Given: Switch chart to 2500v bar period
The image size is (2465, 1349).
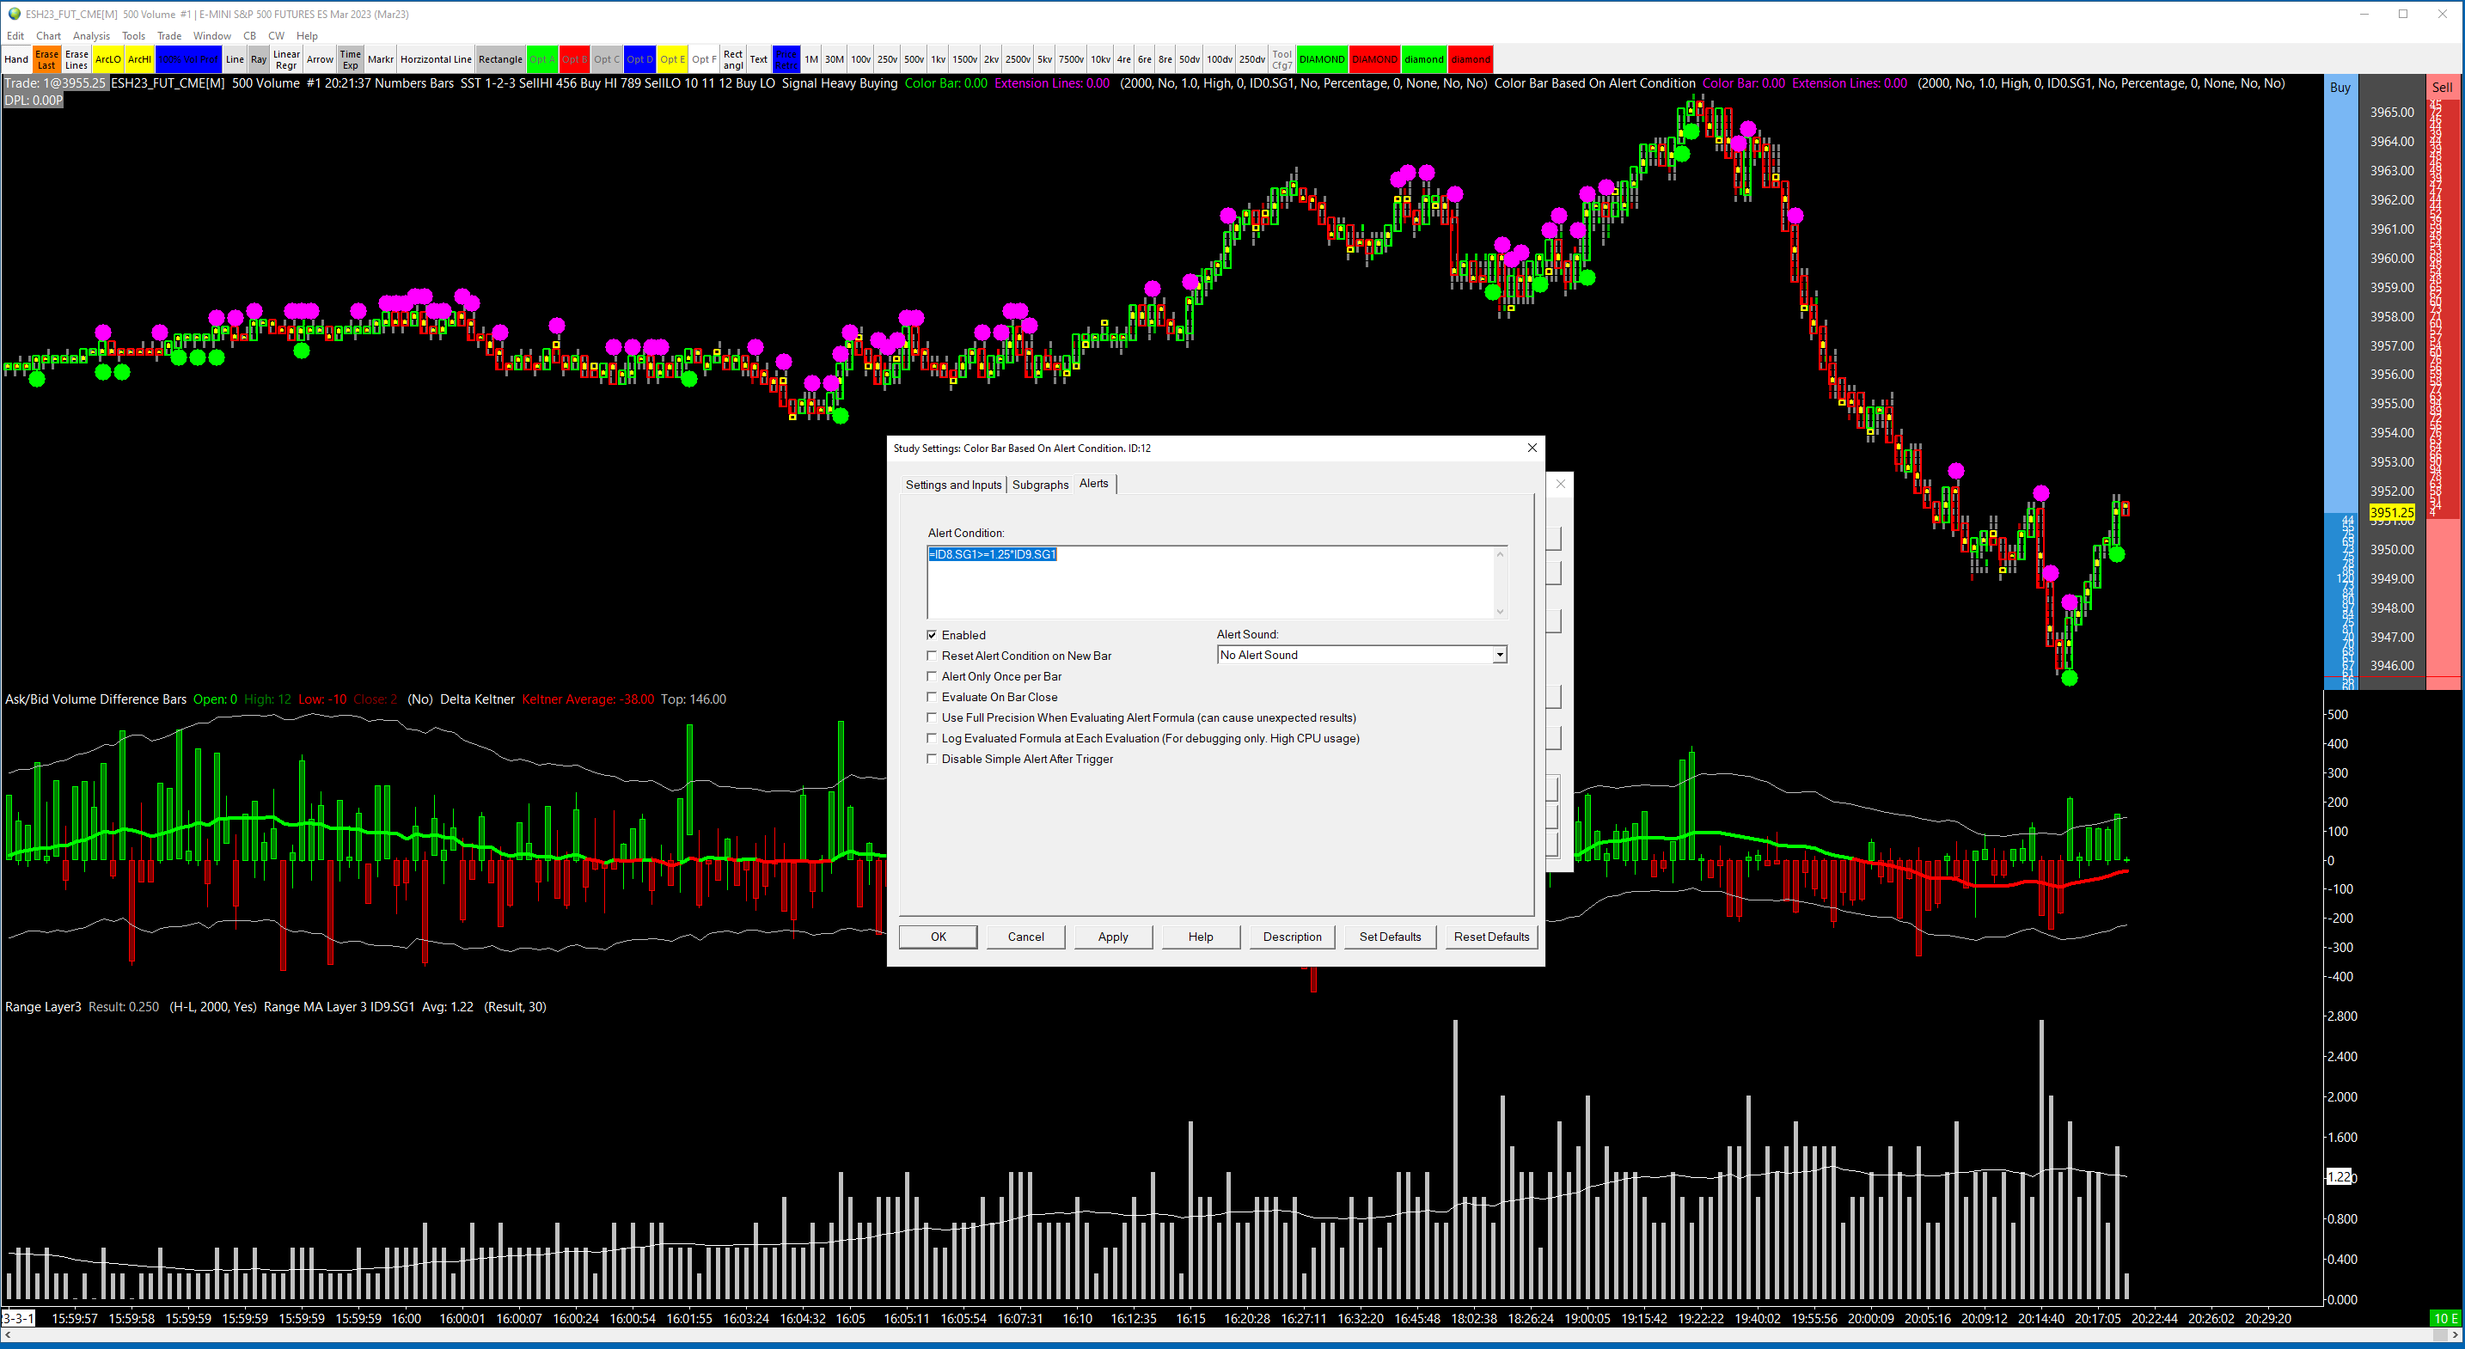Looking at the screenshot, I should click(1017, 59).
